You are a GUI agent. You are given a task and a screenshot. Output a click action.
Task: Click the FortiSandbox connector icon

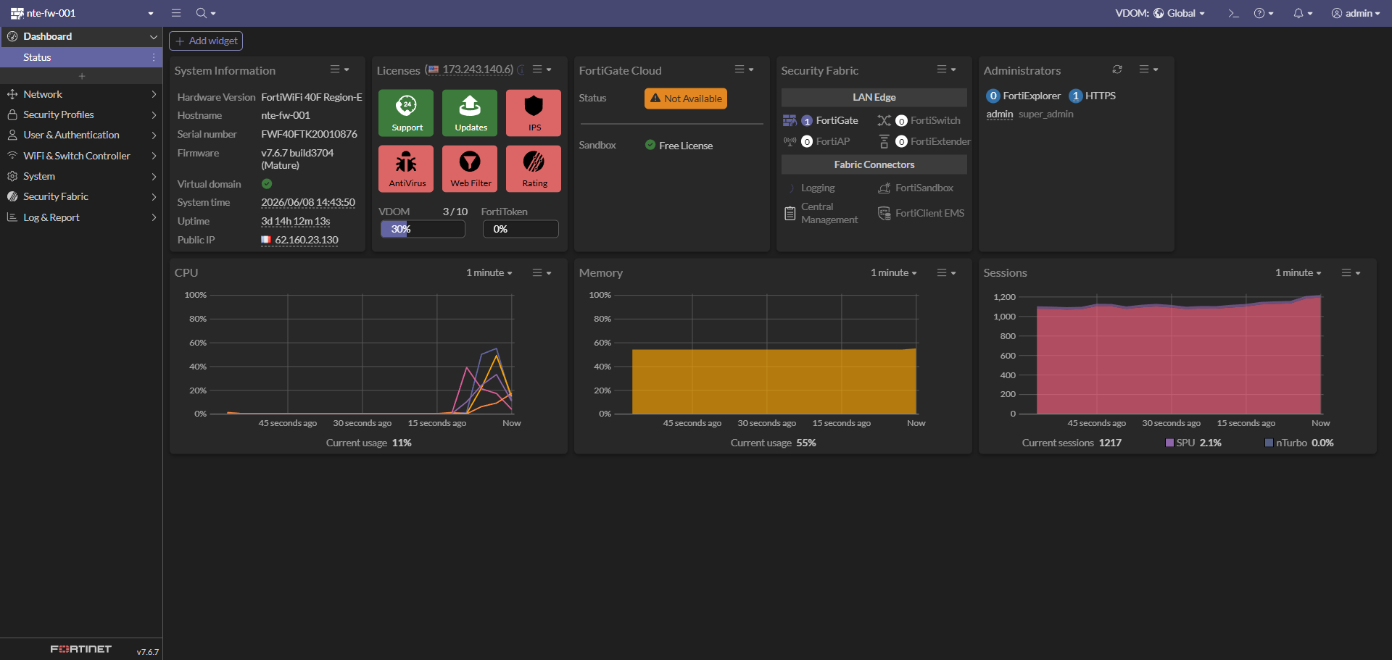pyautogui.click(x=884, y=188)
